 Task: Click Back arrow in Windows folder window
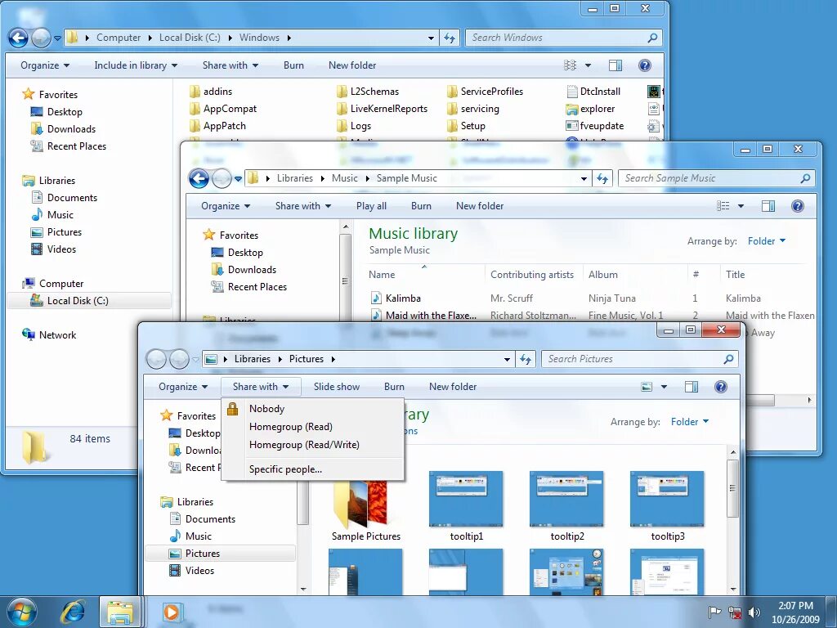18,38
